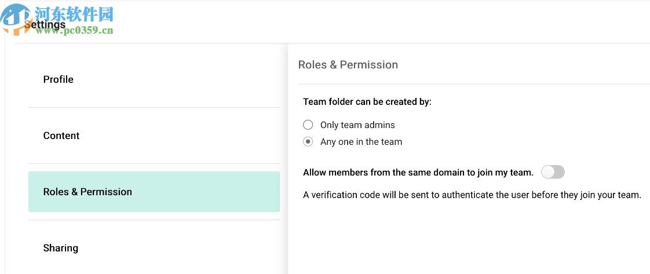The image size is (650, 274).
Task: Click the "Only team admins" option label text
Action: pos(357,125)
